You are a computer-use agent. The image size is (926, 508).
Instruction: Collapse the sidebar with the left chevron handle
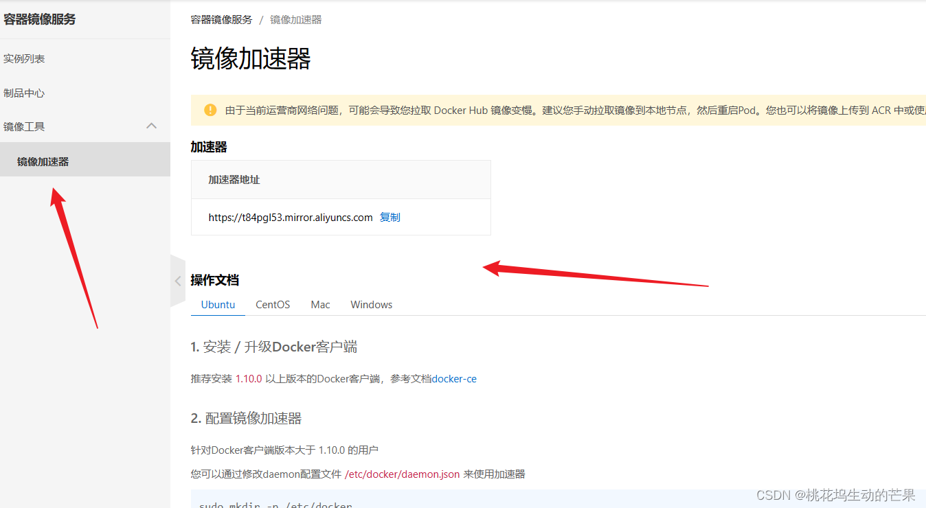pos(178,281)
